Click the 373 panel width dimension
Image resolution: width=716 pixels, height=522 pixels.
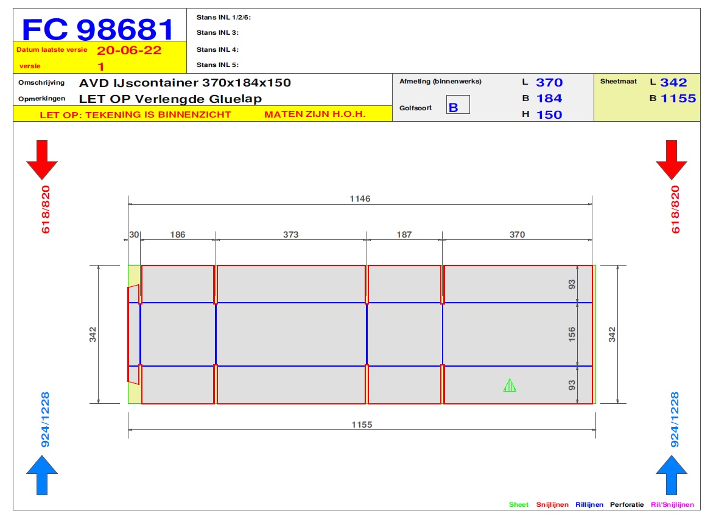pyautogui.click(x=291, y=235)
